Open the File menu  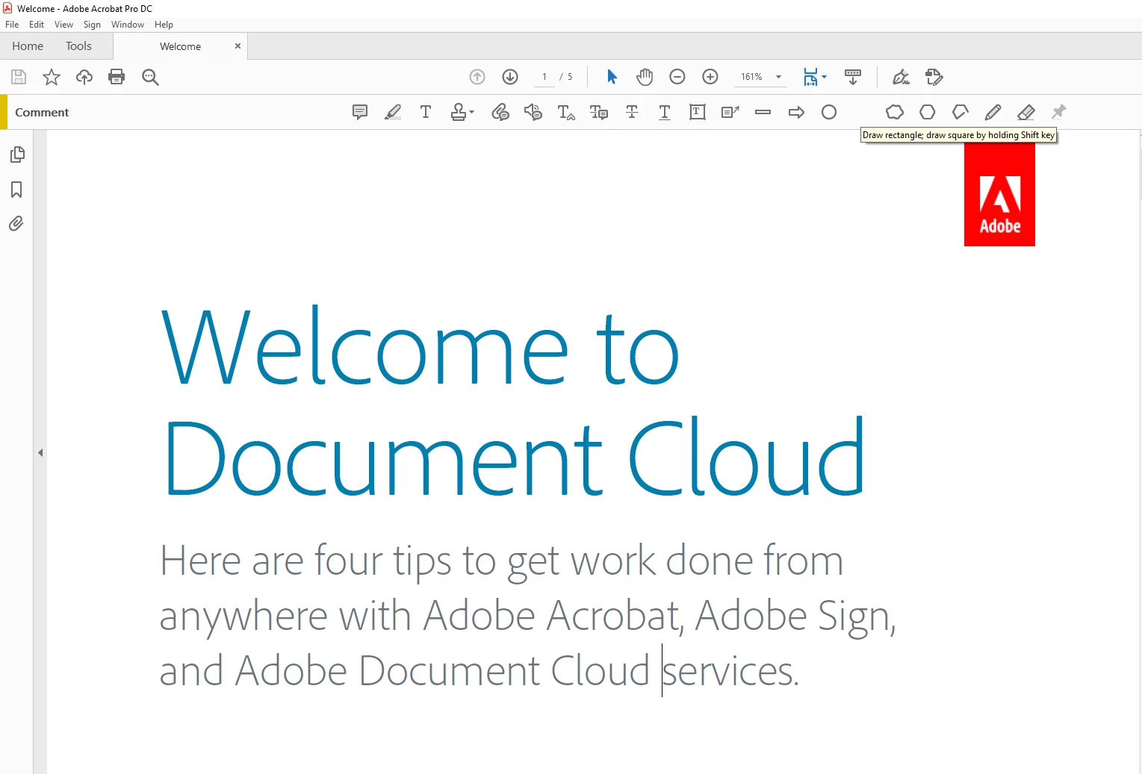point(12,25)
